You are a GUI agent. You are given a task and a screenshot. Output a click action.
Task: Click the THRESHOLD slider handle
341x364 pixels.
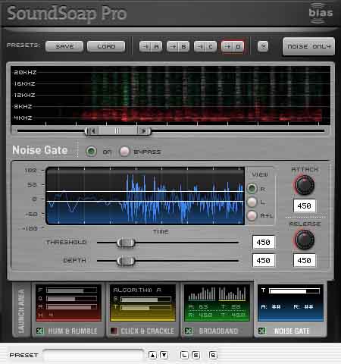[x=126, y=243]
